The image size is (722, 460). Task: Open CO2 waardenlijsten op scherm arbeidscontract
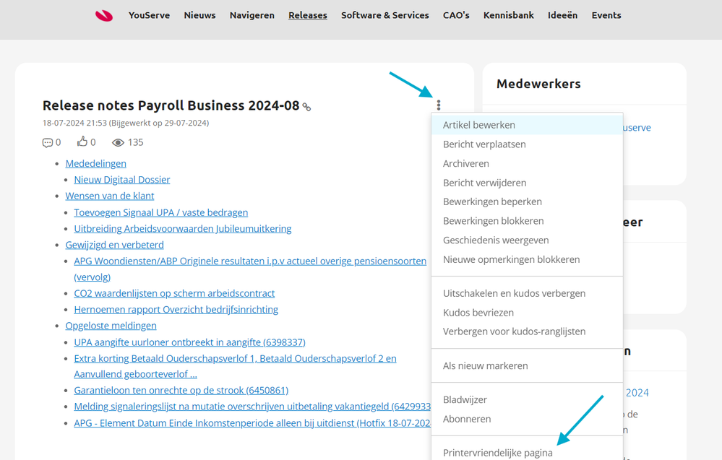[174, 293]
